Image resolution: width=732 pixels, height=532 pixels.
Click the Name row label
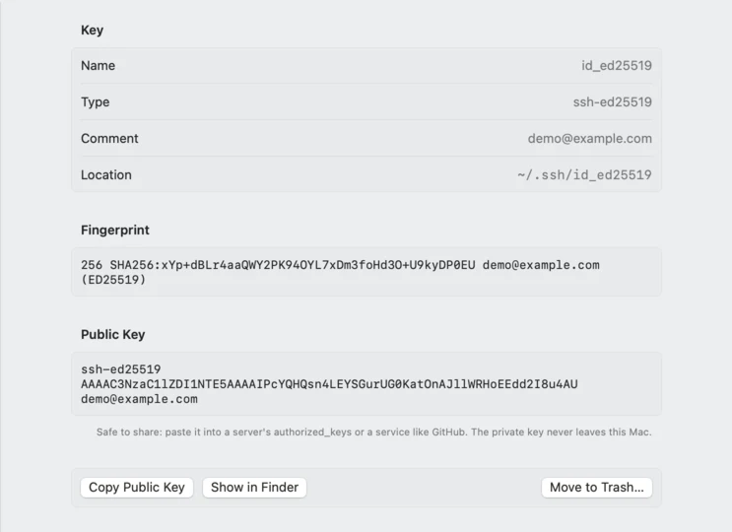tap(99, 65)
